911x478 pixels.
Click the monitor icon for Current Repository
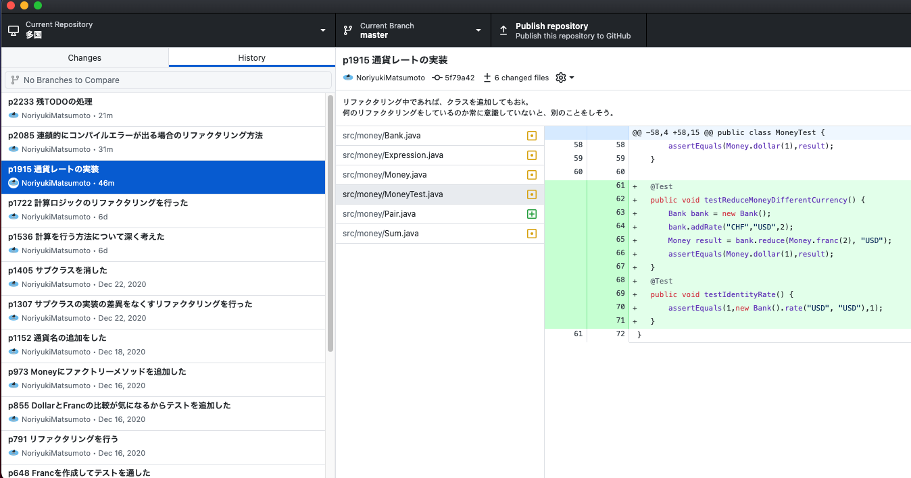14,30
